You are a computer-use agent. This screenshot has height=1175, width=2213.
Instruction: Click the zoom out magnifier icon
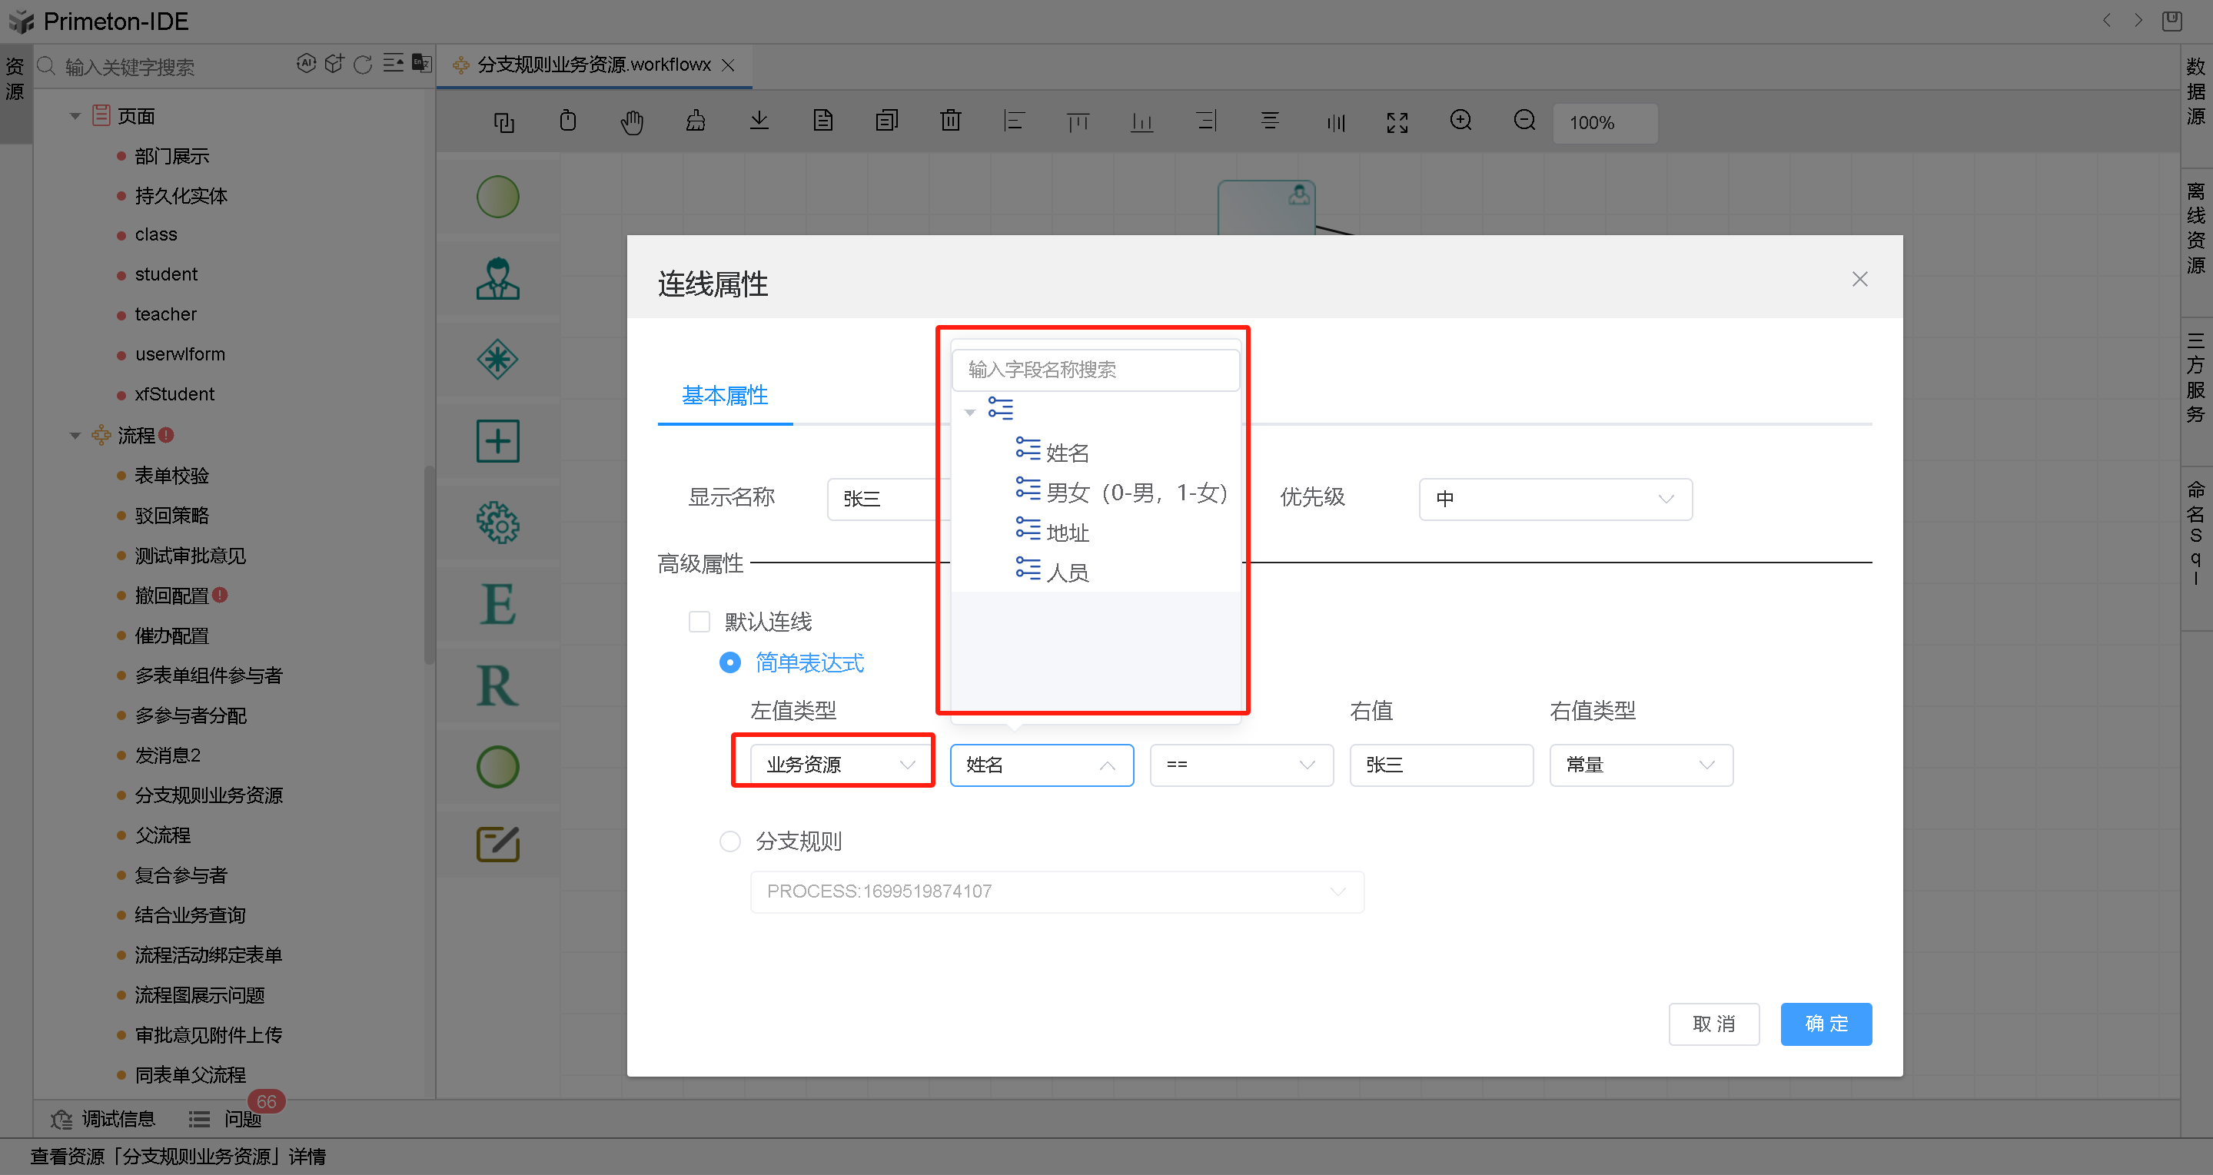point(1524,121)
